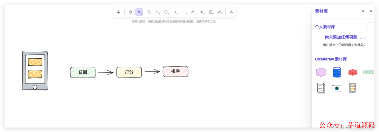Pick the blue database library item
Viewport: 379px width, 132px height.
point(337,72)
